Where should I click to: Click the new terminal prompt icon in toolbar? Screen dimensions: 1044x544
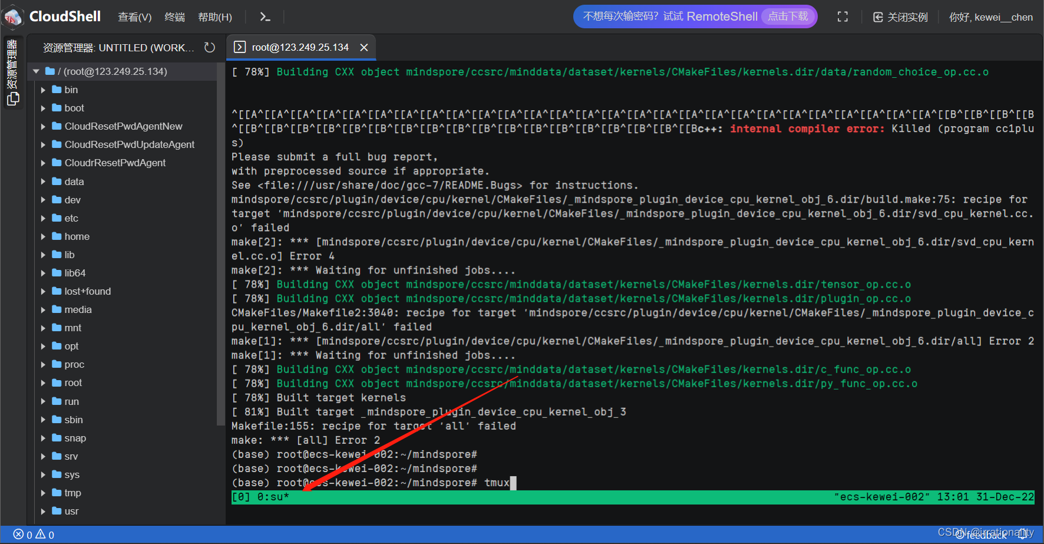tap(265, 17)
